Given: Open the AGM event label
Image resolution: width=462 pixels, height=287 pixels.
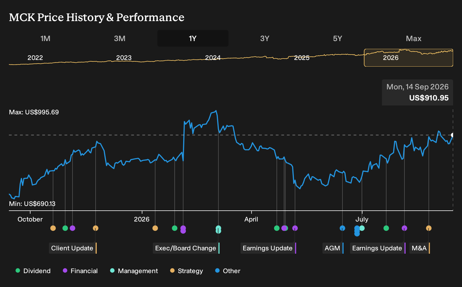Looking at the screenshot, I should pos(333,248).
